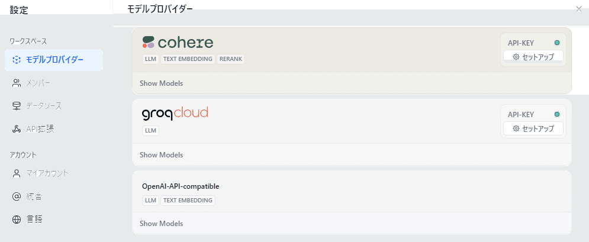The width and height of the screenshot is (589, 242).
Task: Click the RERANK tag on Cohere card
Action: 231,59
